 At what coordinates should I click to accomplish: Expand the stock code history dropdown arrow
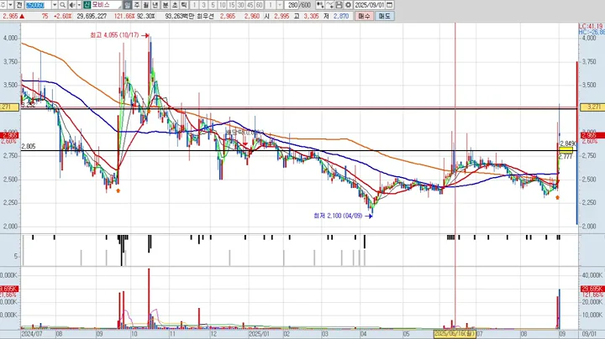55,5
